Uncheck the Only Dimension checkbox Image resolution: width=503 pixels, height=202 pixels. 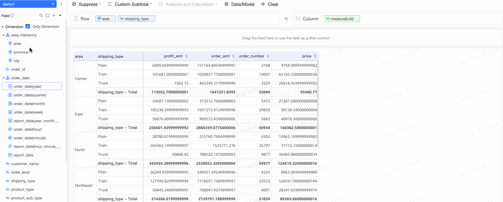click(x=28, y=26)
